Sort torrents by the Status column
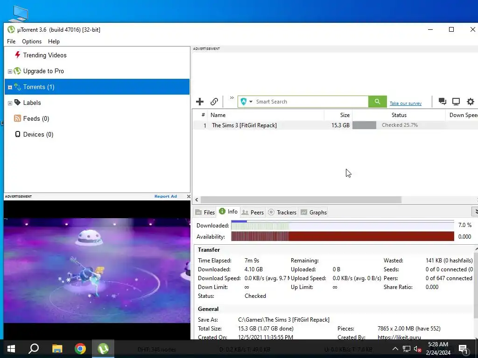Image resolution: width=478 pixels, height=358 pixels. [399, 115]
